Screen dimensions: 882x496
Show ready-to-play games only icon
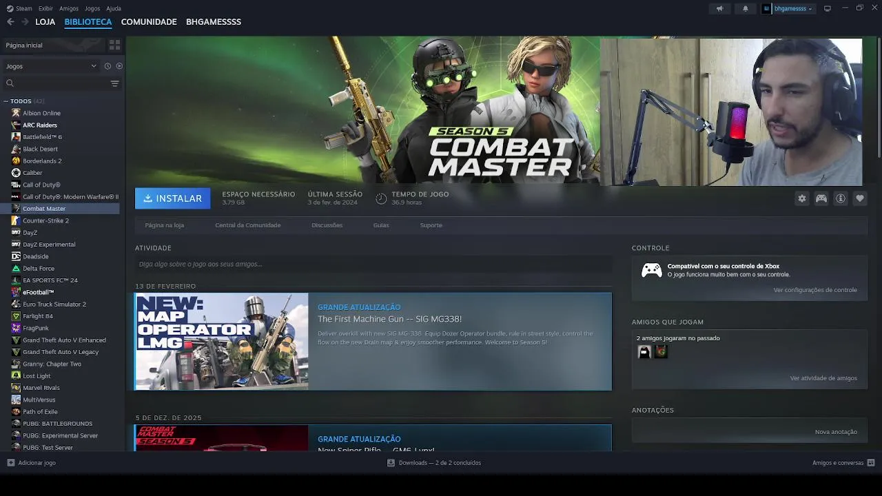[119, 66]
